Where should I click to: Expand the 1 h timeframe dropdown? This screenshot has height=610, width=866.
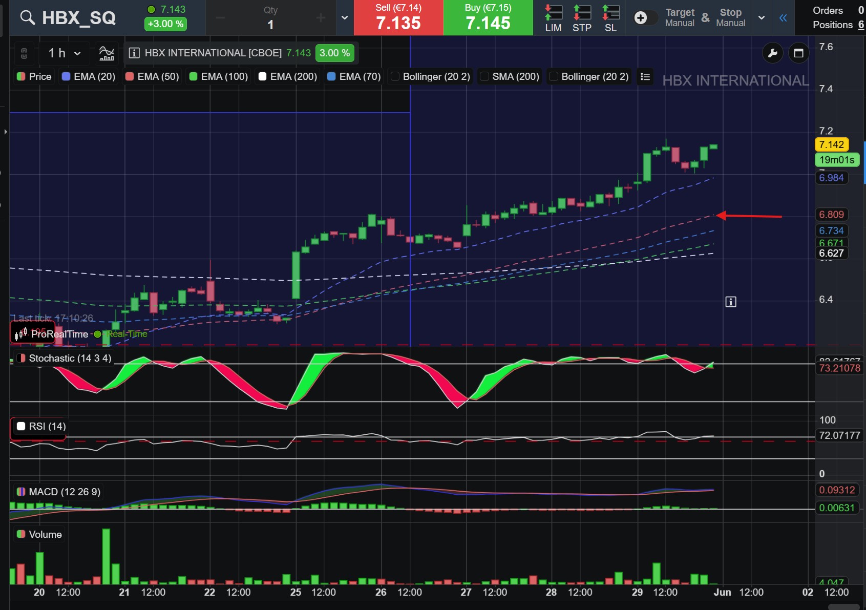point(65,53)
